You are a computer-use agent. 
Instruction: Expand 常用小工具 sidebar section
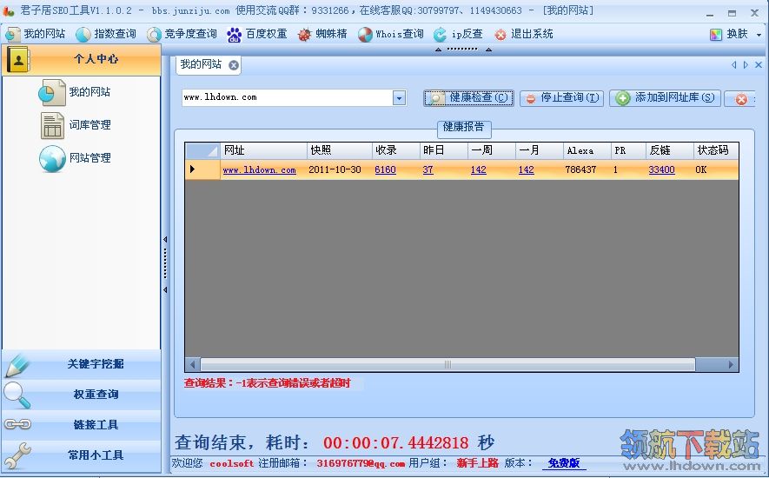click(x=82, y=455)
